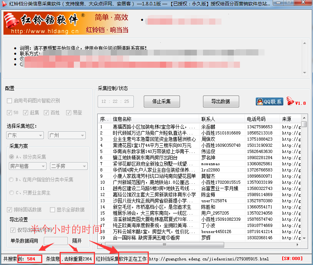Toggle the 百姓 source checkbox
Viewport: 313px width, 265px height.
click(x=46, y=112)
